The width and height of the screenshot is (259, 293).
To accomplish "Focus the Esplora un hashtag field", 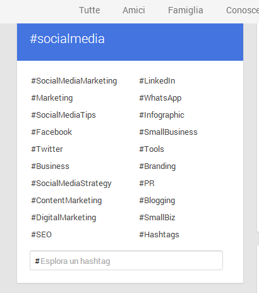I will (126, 260).
